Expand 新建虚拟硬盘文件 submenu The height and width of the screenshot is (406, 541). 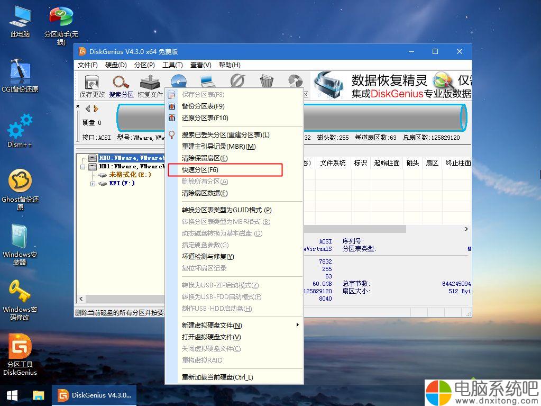coord(234,326)
